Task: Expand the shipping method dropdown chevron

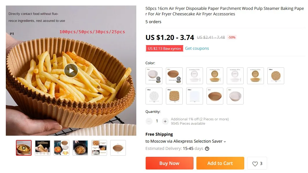Action: (225, 142)
